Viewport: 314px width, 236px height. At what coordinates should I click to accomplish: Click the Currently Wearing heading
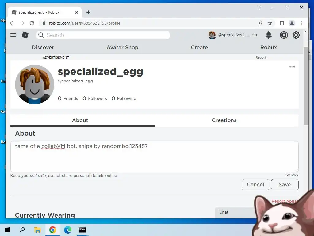[45, 215]
